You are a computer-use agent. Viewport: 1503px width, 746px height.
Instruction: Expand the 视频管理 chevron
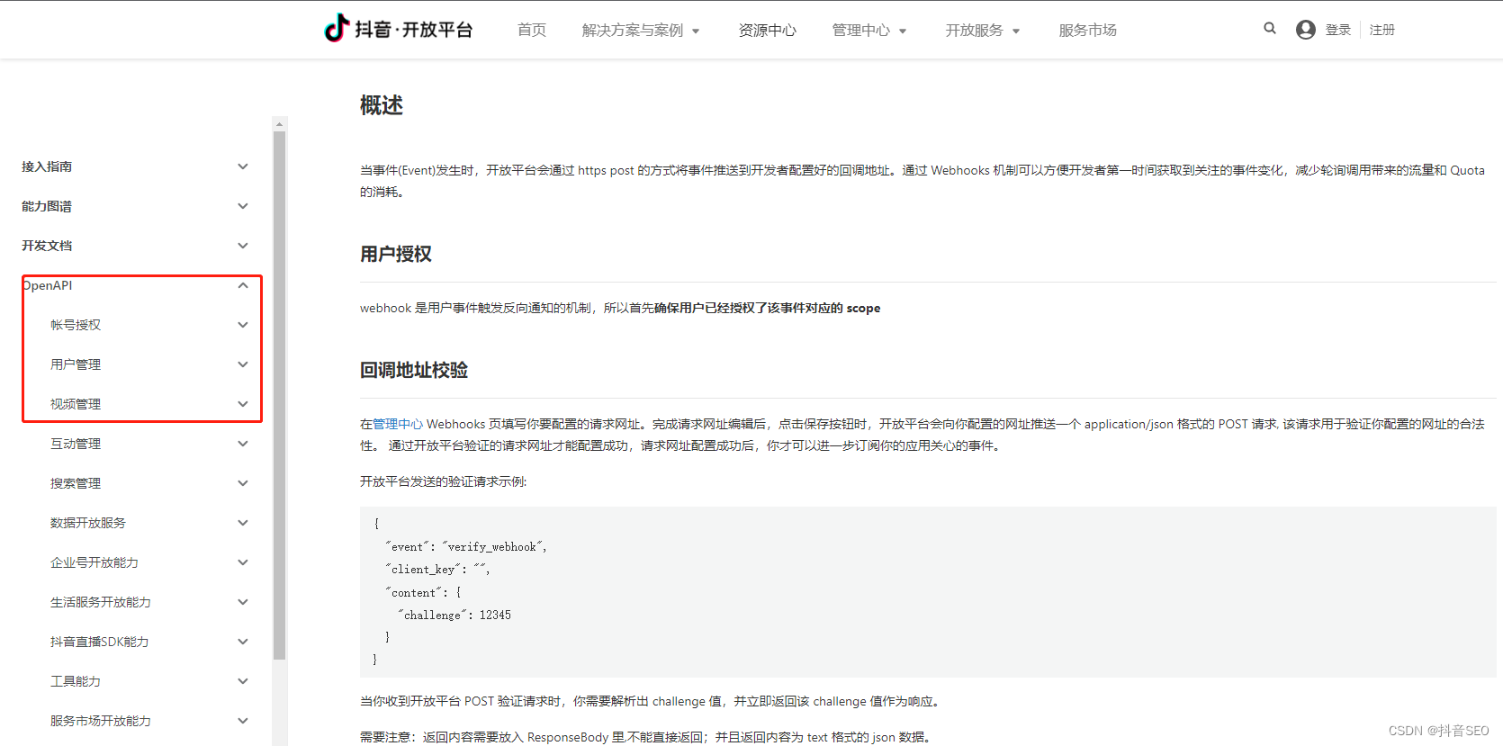(x=243, y=404)
